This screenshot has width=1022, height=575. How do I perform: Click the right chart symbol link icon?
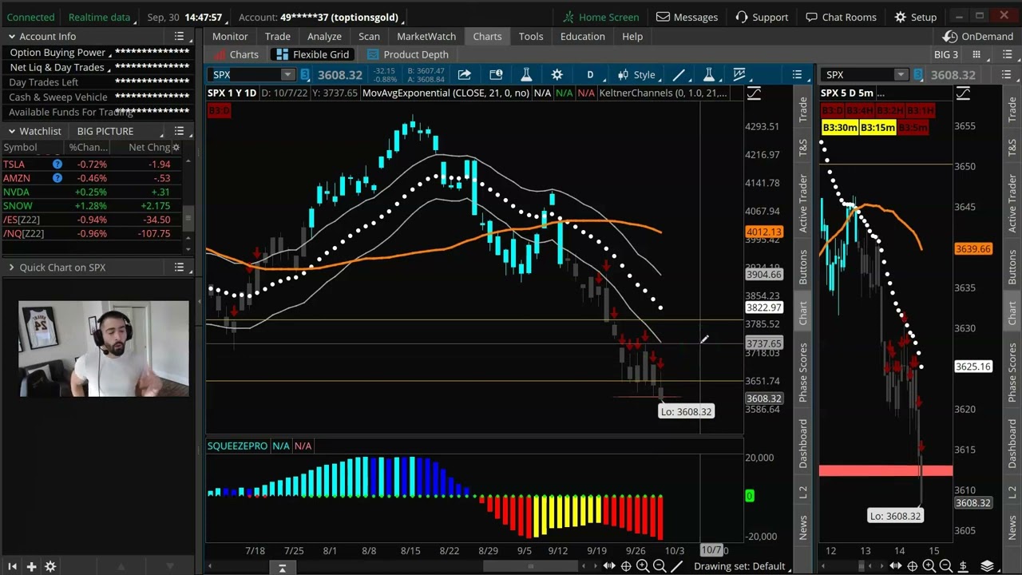(918, 74)
